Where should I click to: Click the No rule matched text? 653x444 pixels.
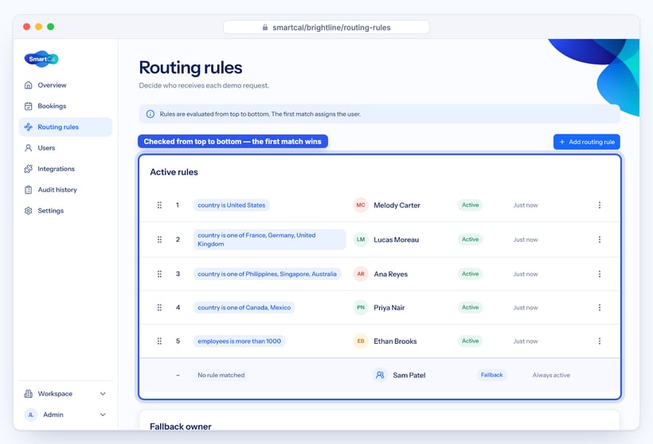(x=221, y=375)
